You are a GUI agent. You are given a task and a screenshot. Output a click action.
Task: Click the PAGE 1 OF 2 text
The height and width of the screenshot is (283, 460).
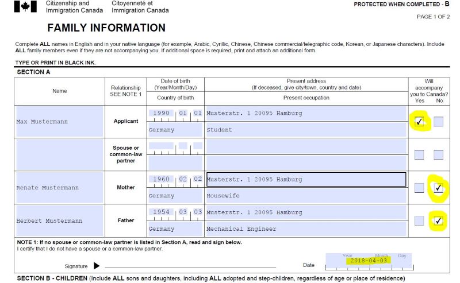coord(433,17)
